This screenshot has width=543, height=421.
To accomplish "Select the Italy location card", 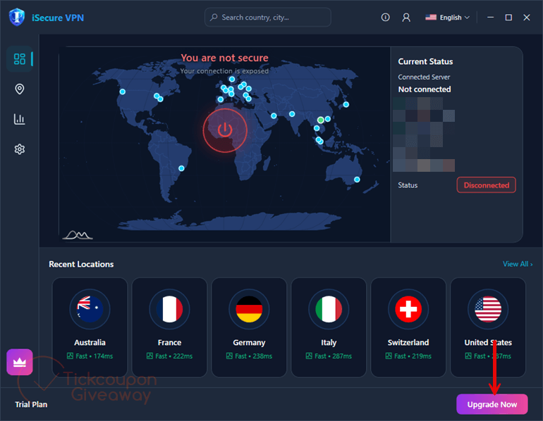I will [x=329, y=327].
